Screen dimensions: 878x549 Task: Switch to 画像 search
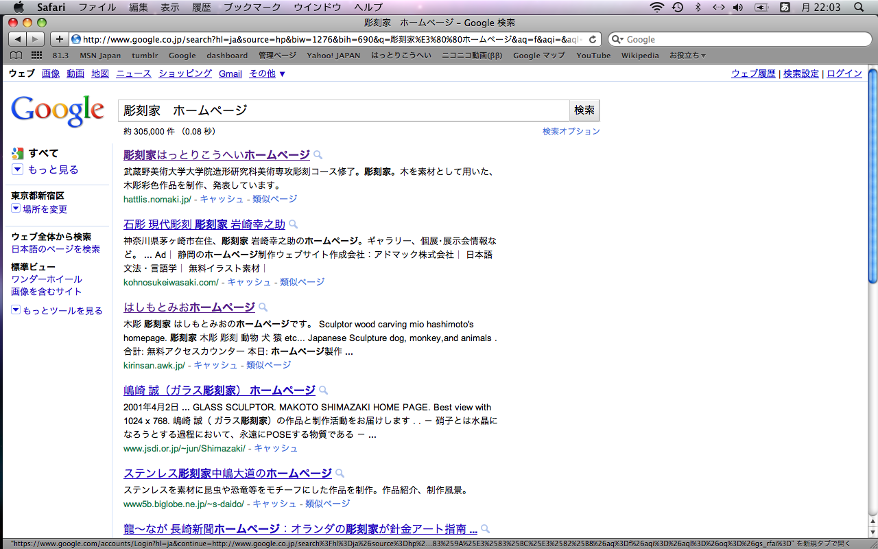click(51, 73)
